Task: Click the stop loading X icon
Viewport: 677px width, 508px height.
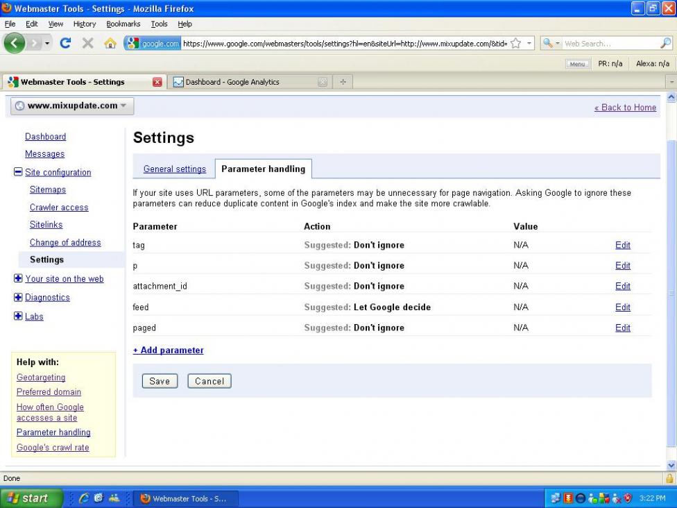Action: [x=87, y=43]
